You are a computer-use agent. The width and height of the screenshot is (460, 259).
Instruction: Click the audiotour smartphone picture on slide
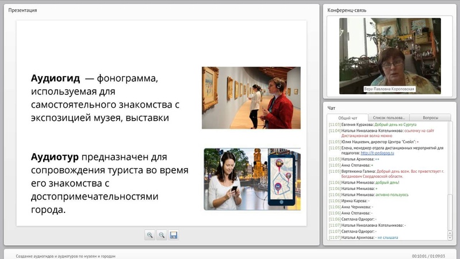pyautogui.click(x=252, y=179)
